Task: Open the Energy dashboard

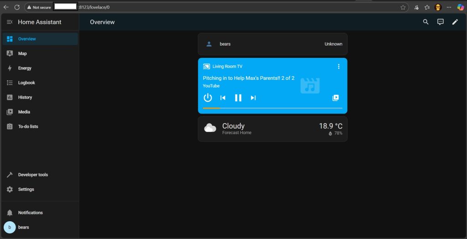Action: 40,68
